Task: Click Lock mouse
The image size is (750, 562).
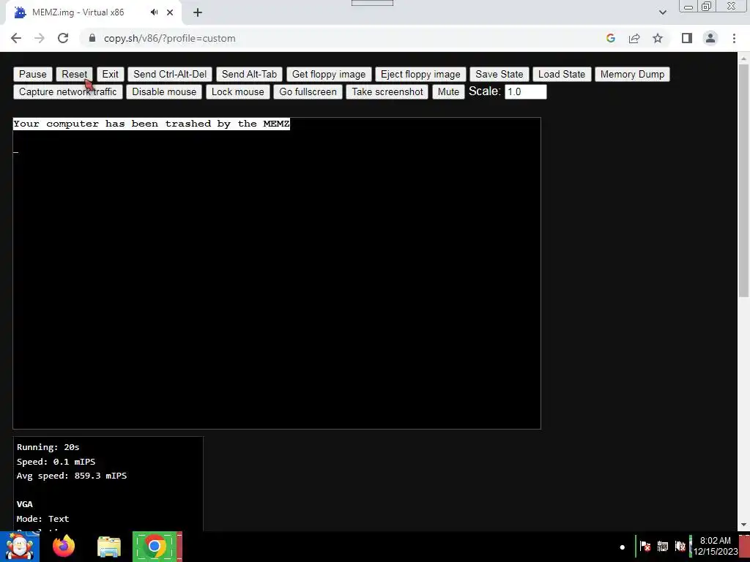Action: pyautogui.click(x=238, y=91)
